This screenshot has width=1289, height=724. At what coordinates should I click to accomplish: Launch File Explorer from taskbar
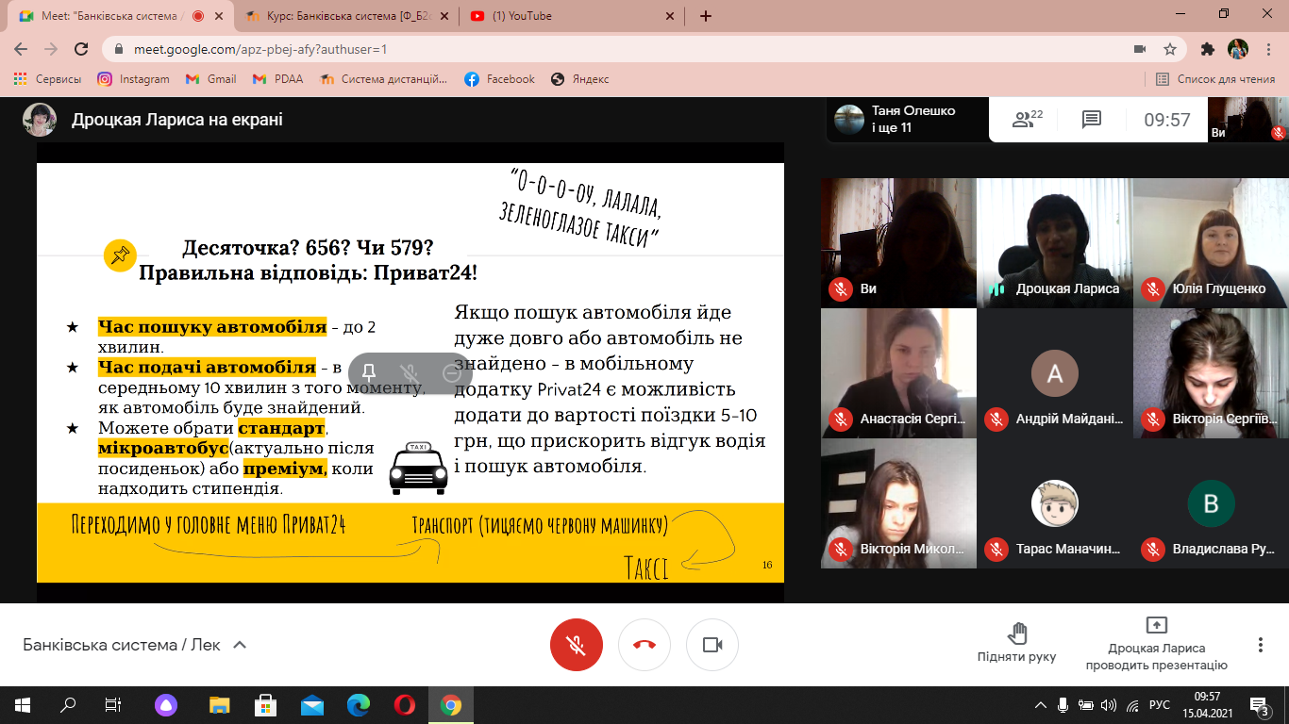tap(219, 704)
